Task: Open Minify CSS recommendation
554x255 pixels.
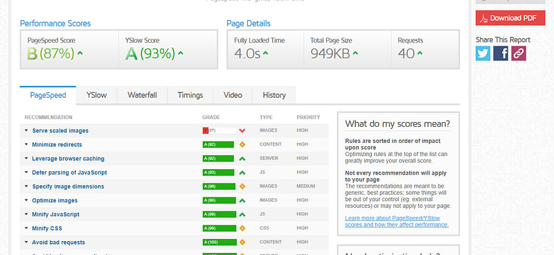Action: point(47,229)
